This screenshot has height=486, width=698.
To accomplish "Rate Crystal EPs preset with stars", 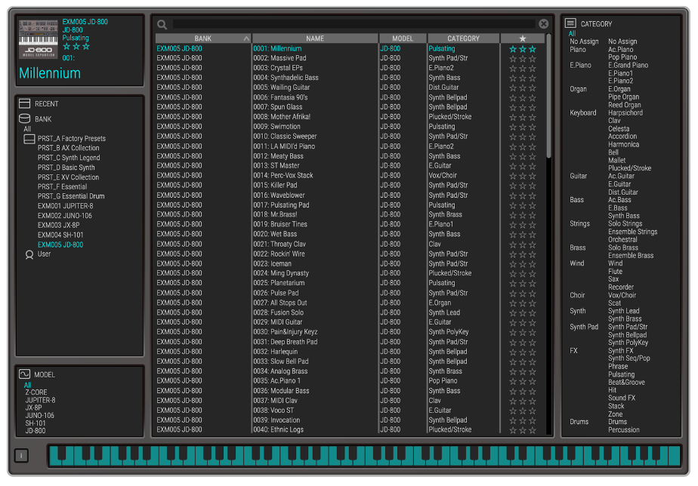I will pos(523,69).
